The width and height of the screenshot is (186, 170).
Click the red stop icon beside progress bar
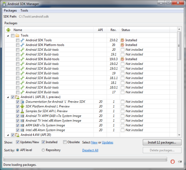pyautogui.click(x=173, y=161)
